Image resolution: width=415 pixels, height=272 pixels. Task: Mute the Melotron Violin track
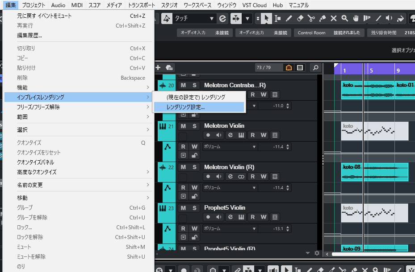[x=183, y=126]
